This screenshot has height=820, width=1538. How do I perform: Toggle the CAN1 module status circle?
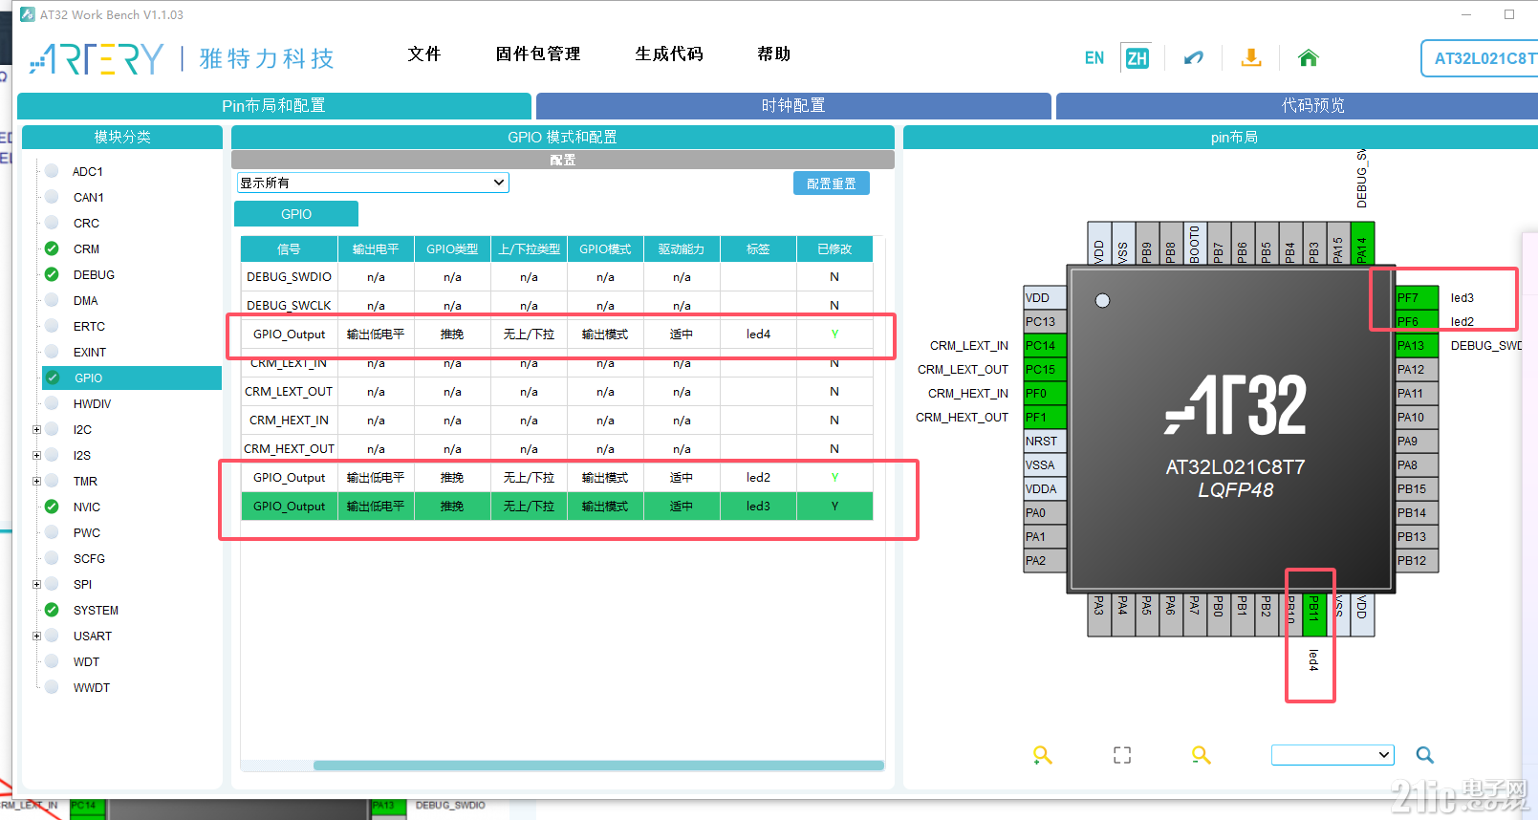click(52, 197)
